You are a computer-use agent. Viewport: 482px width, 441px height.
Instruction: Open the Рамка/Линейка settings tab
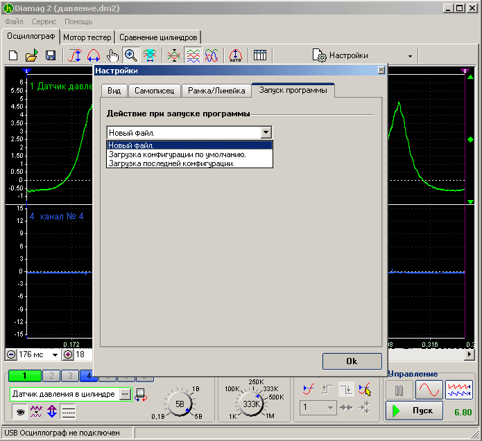(x=216, y=91)
